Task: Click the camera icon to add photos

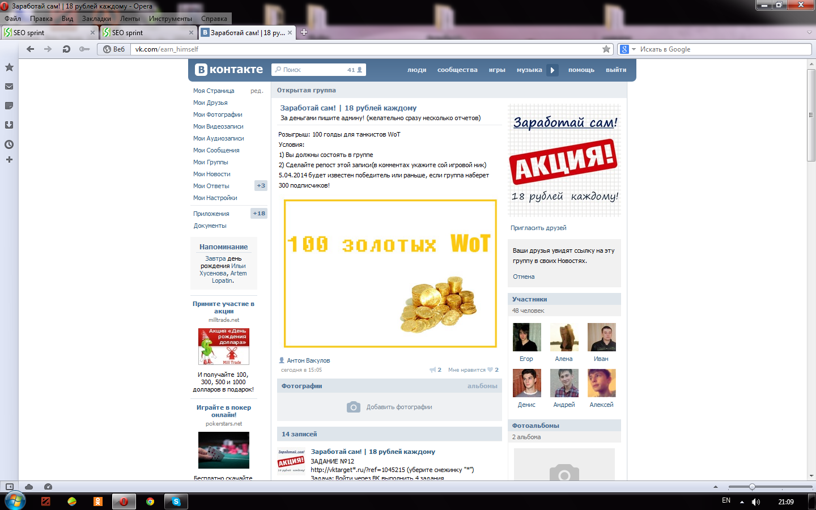Action: coord(354,407)
